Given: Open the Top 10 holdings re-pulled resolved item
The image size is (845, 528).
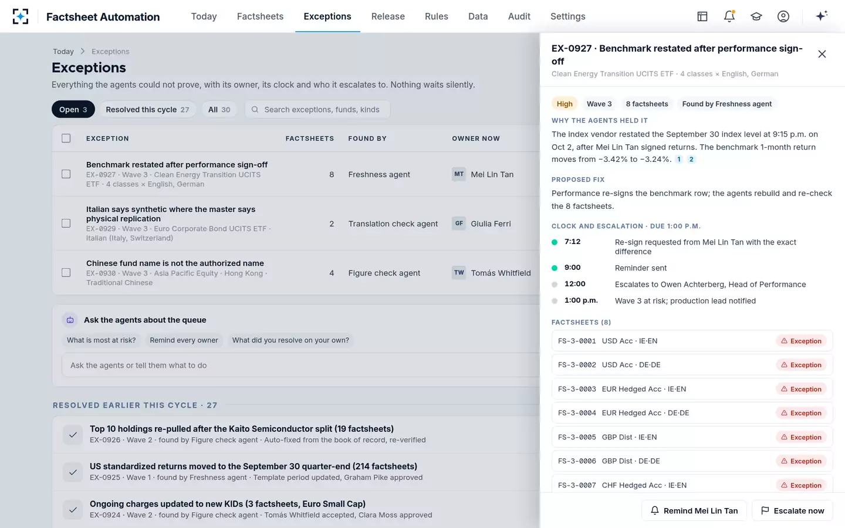Looking at the screenshot, I should [x=296, y=435].
